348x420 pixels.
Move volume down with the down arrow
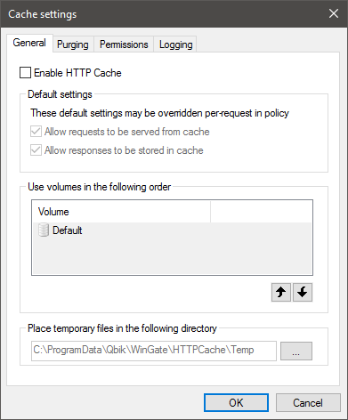click(303, 292)
